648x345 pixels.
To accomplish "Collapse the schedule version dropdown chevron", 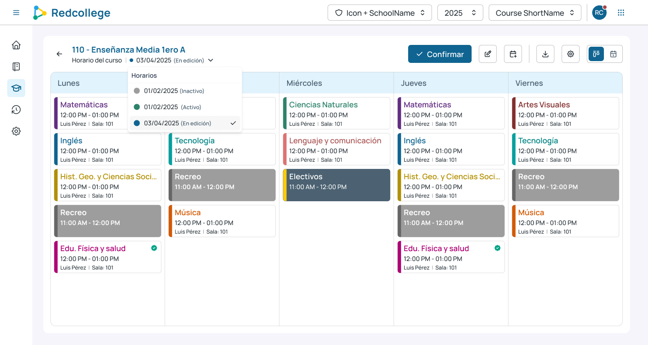I will click(211, 60).
